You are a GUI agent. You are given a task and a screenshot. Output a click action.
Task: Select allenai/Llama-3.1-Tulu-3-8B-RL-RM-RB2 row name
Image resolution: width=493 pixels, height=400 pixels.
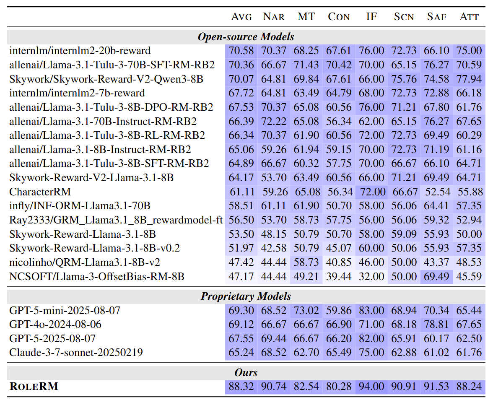(107, 135)
